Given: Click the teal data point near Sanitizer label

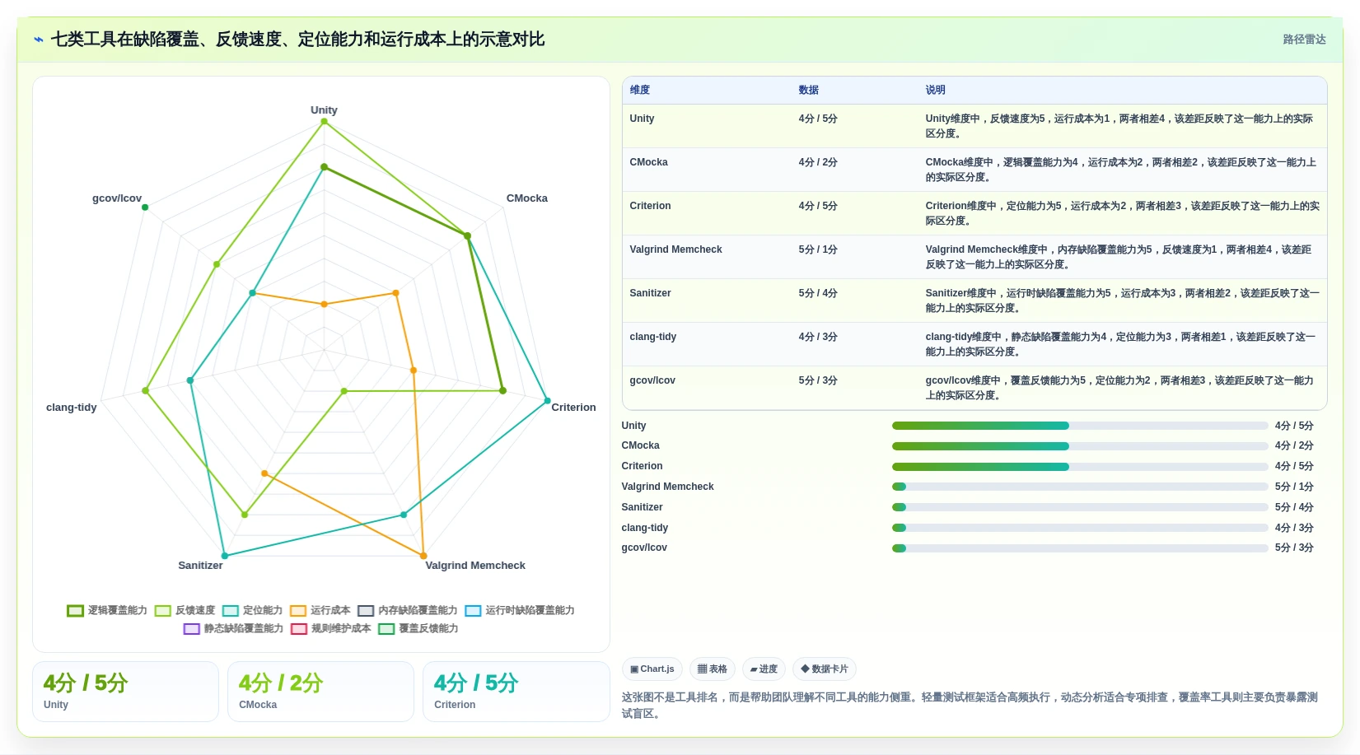Looking at the screenshot, I should pos(224,556).
